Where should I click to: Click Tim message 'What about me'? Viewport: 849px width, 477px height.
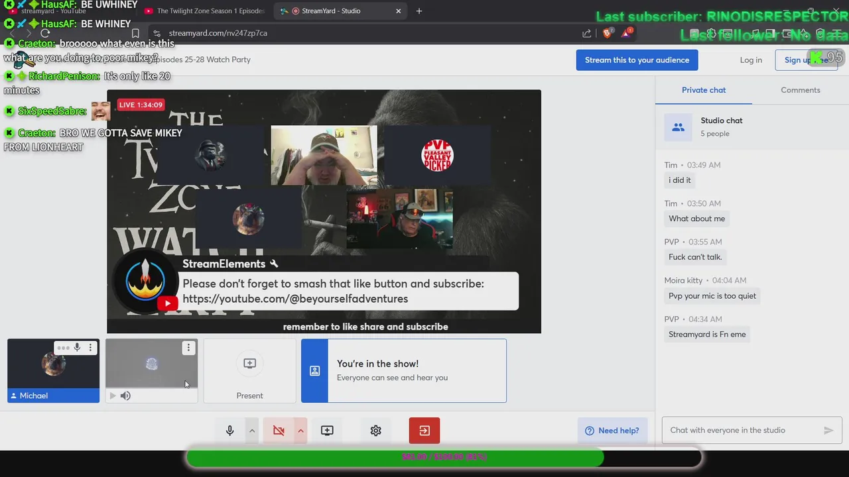point(696,219)
